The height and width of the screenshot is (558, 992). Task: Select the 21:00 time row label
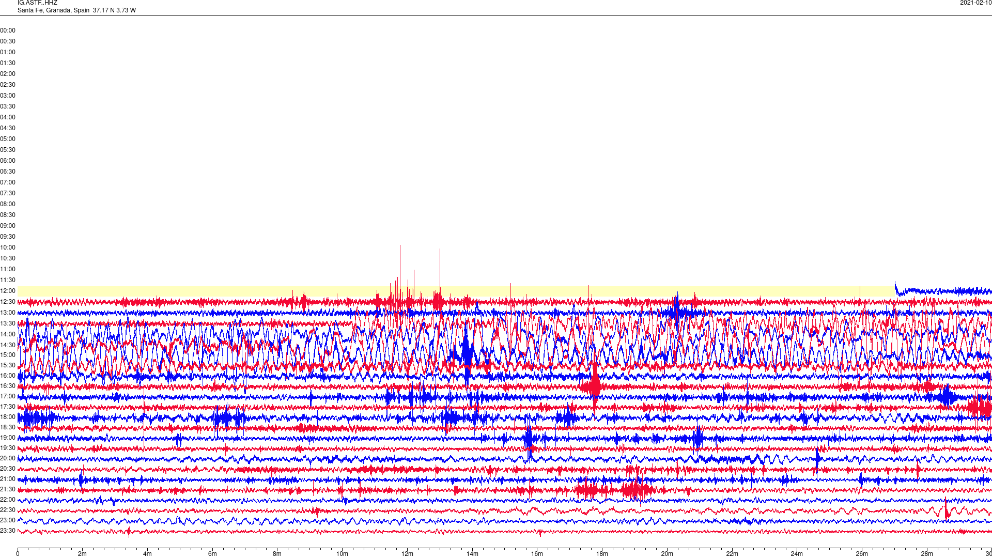(x=8, y=479)
